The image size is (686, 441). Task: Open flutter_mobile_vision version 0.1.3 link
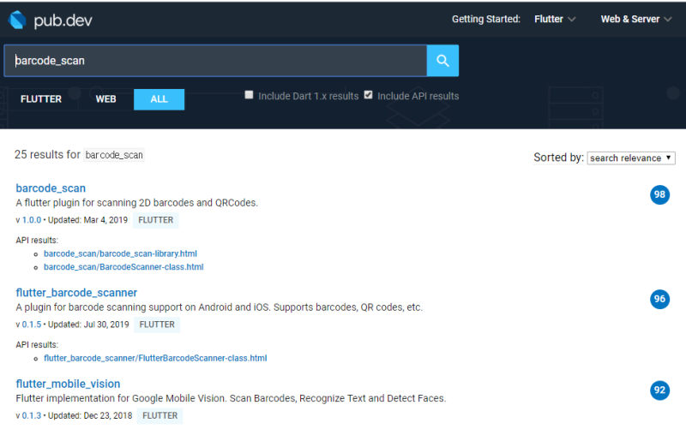32,415
